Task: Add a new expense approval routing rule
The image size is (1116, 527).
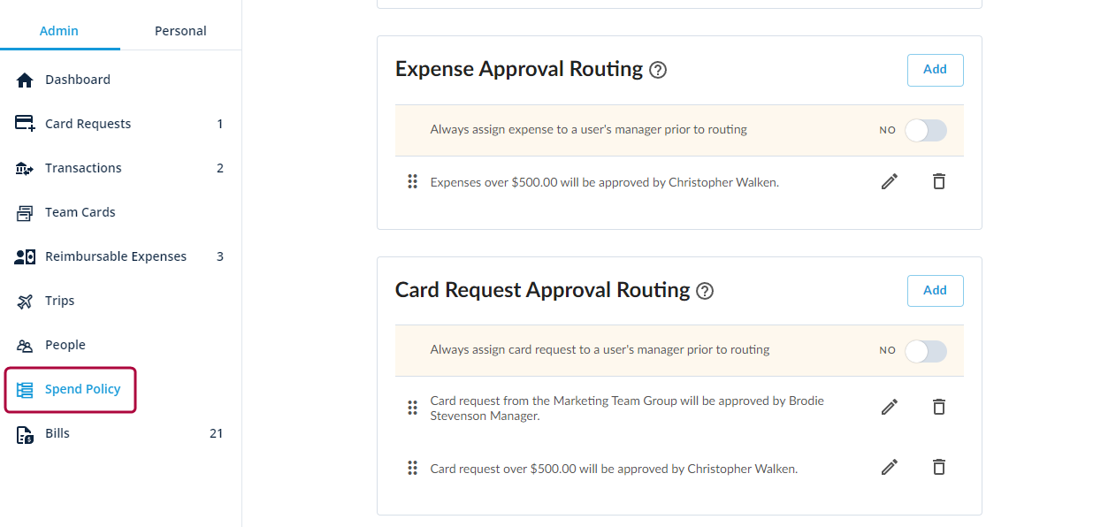Action: click(935, 70)
